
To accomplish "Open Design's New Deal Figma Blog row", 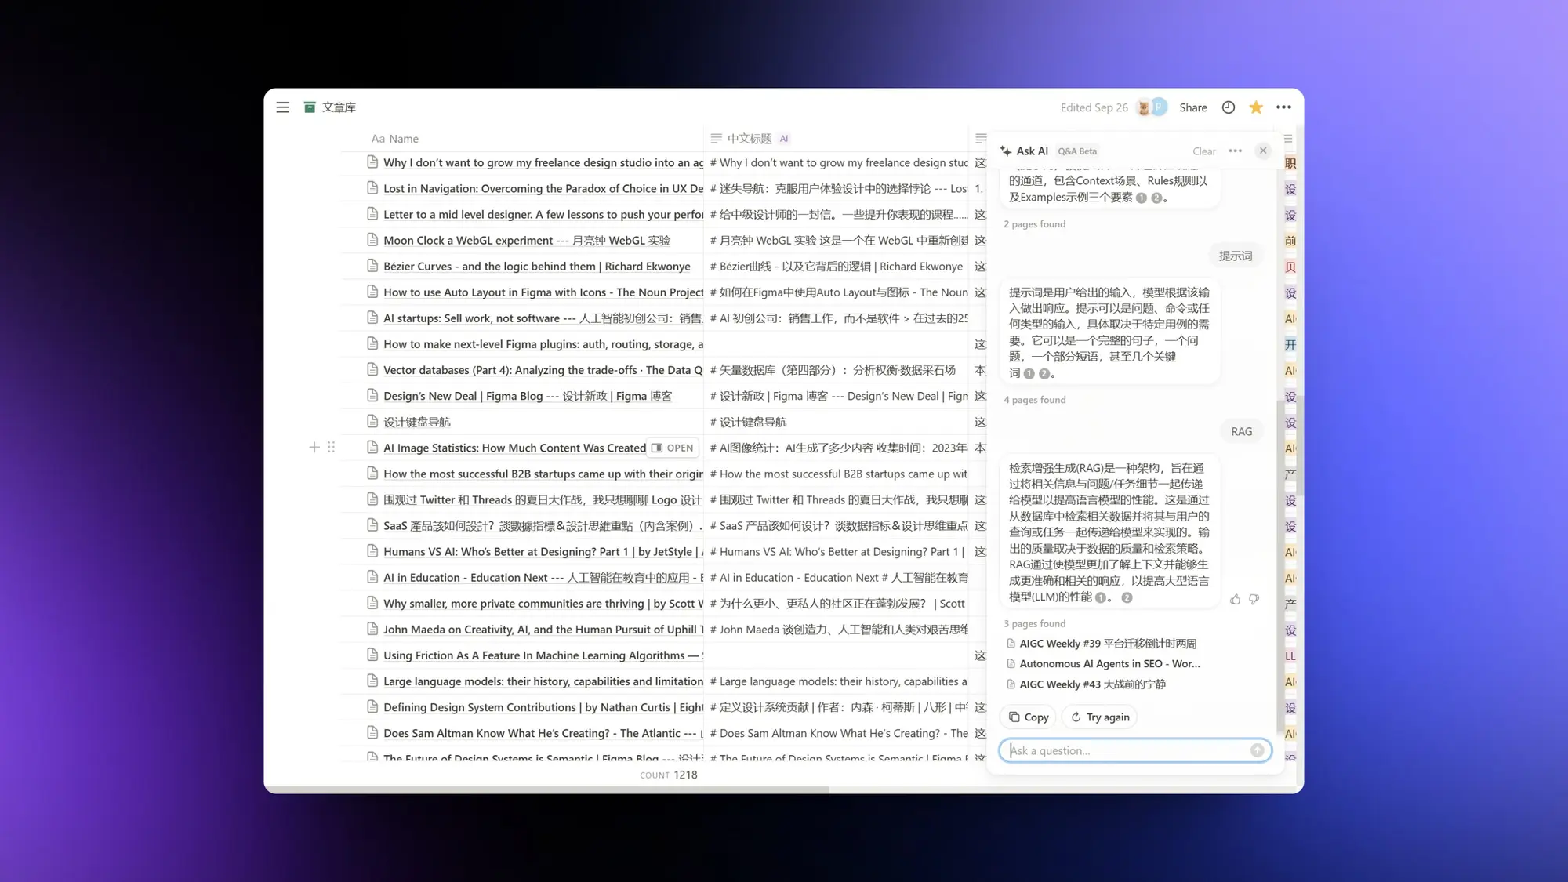I will (528, 396).
